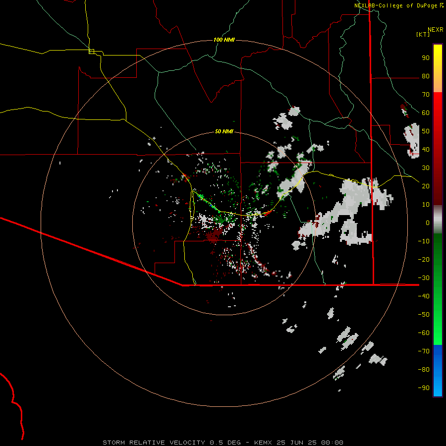Click the 10 value on the velocity scale
The image size is (446, 446).
pyautogui.click(x=426, y=205)
